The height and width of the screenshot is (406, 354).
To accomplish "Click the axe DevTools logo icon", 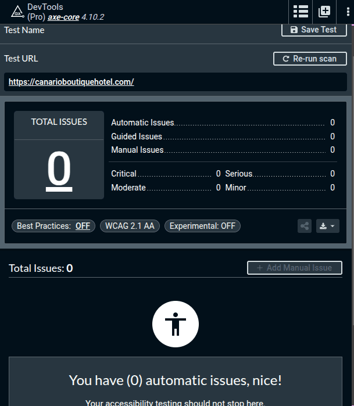I will point(17,12).
